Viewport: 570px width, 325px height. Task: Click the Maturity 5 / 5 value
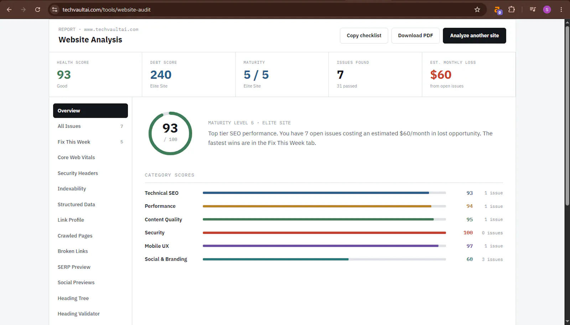click(256, 75)
